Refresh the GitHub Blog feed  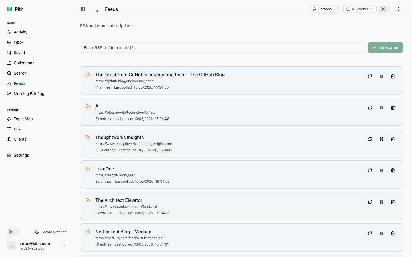370,76
